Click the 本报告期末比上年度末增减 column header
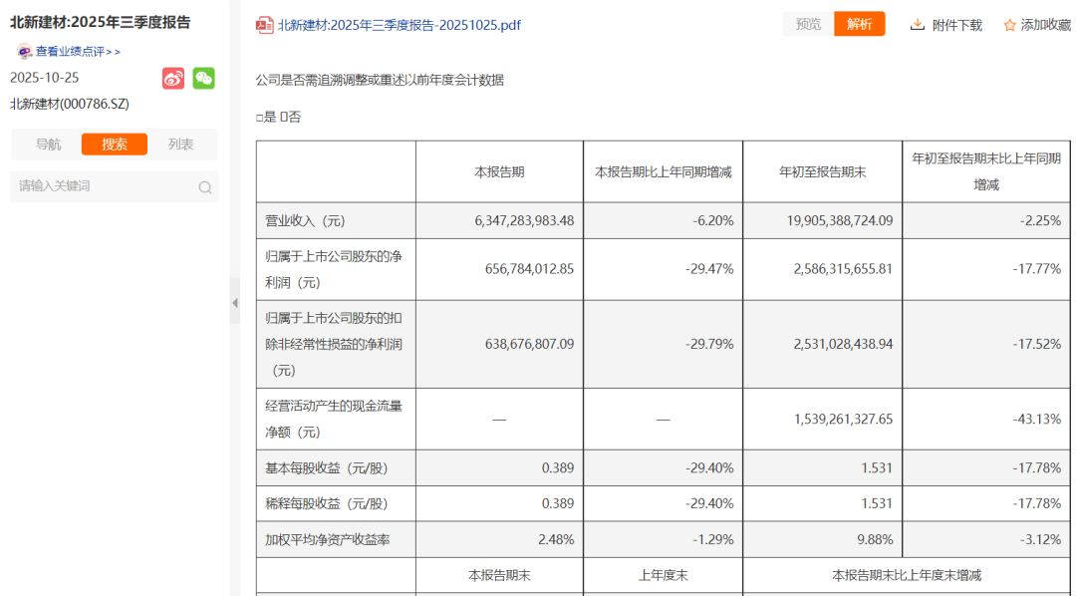This screenshot has height=596, width=1076. coord(907,575)
